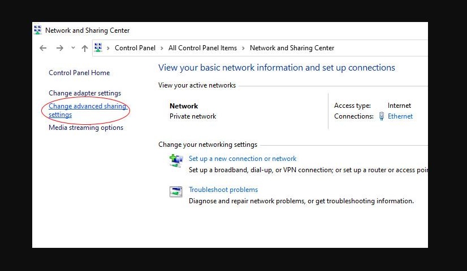Click the Troubleshoot problems icon
Image resolution: width=467 pixels, height=271 pixels.
176,191
